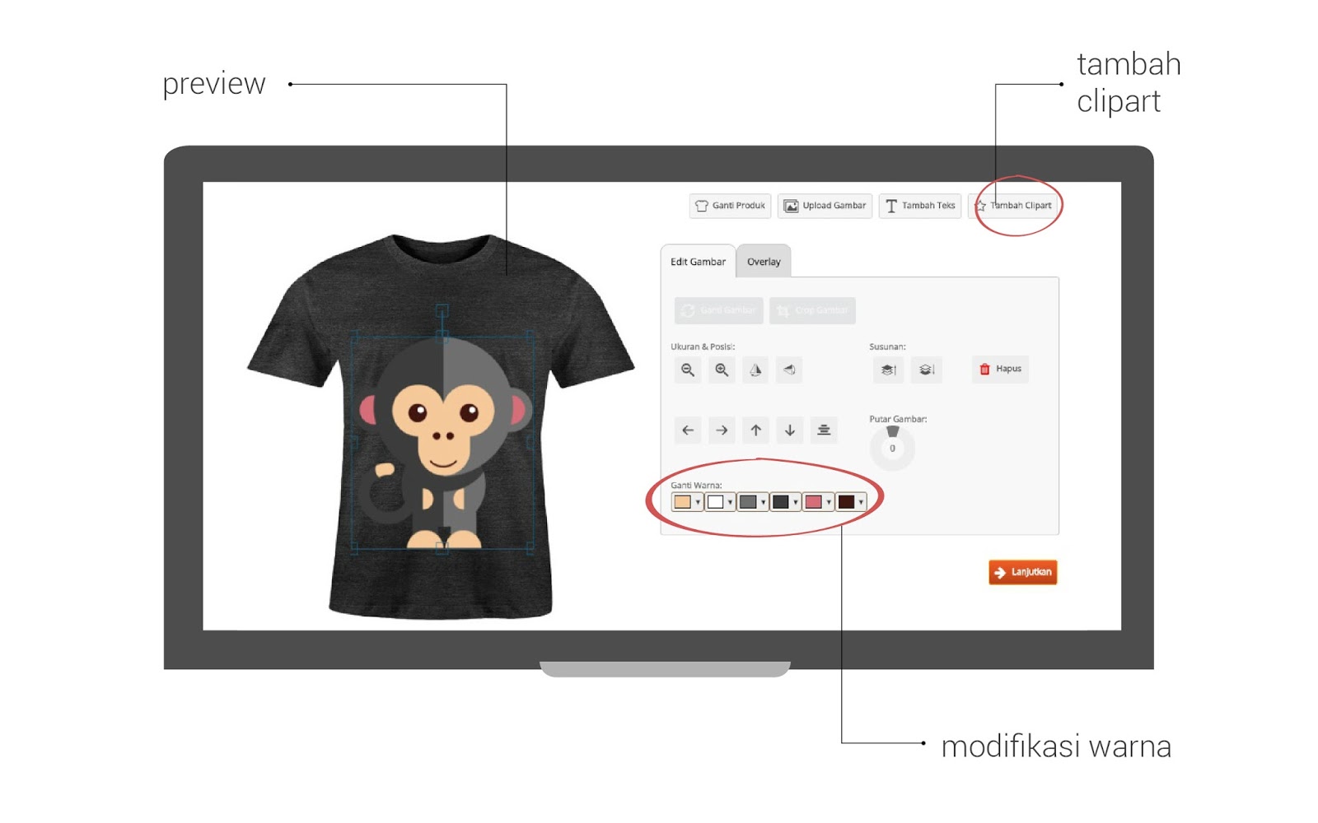
Task: Flip image horizontally with sailboat icon
Action: 755,370
